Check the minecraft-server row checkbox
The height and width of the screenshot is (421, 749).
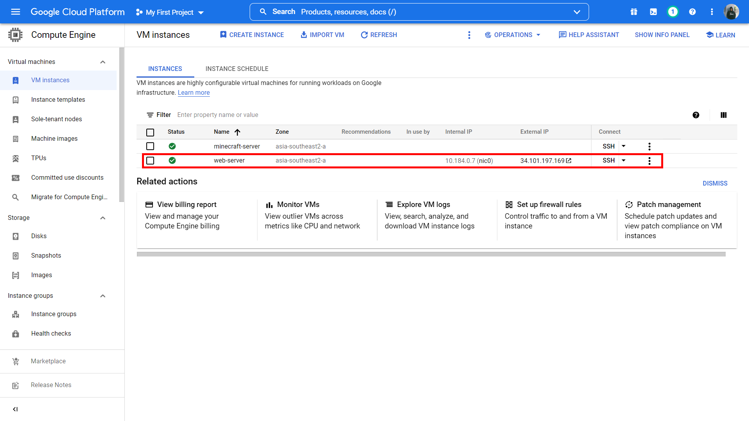(x=150, y=146)
